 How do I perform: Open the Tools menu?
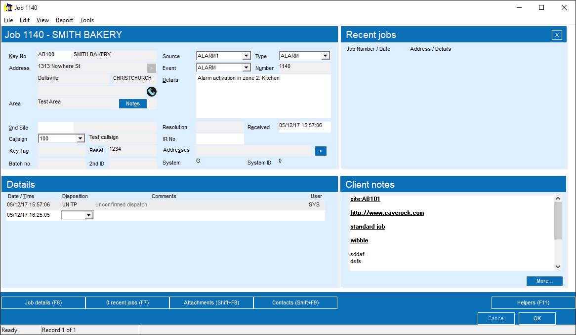tap(87, 20)
